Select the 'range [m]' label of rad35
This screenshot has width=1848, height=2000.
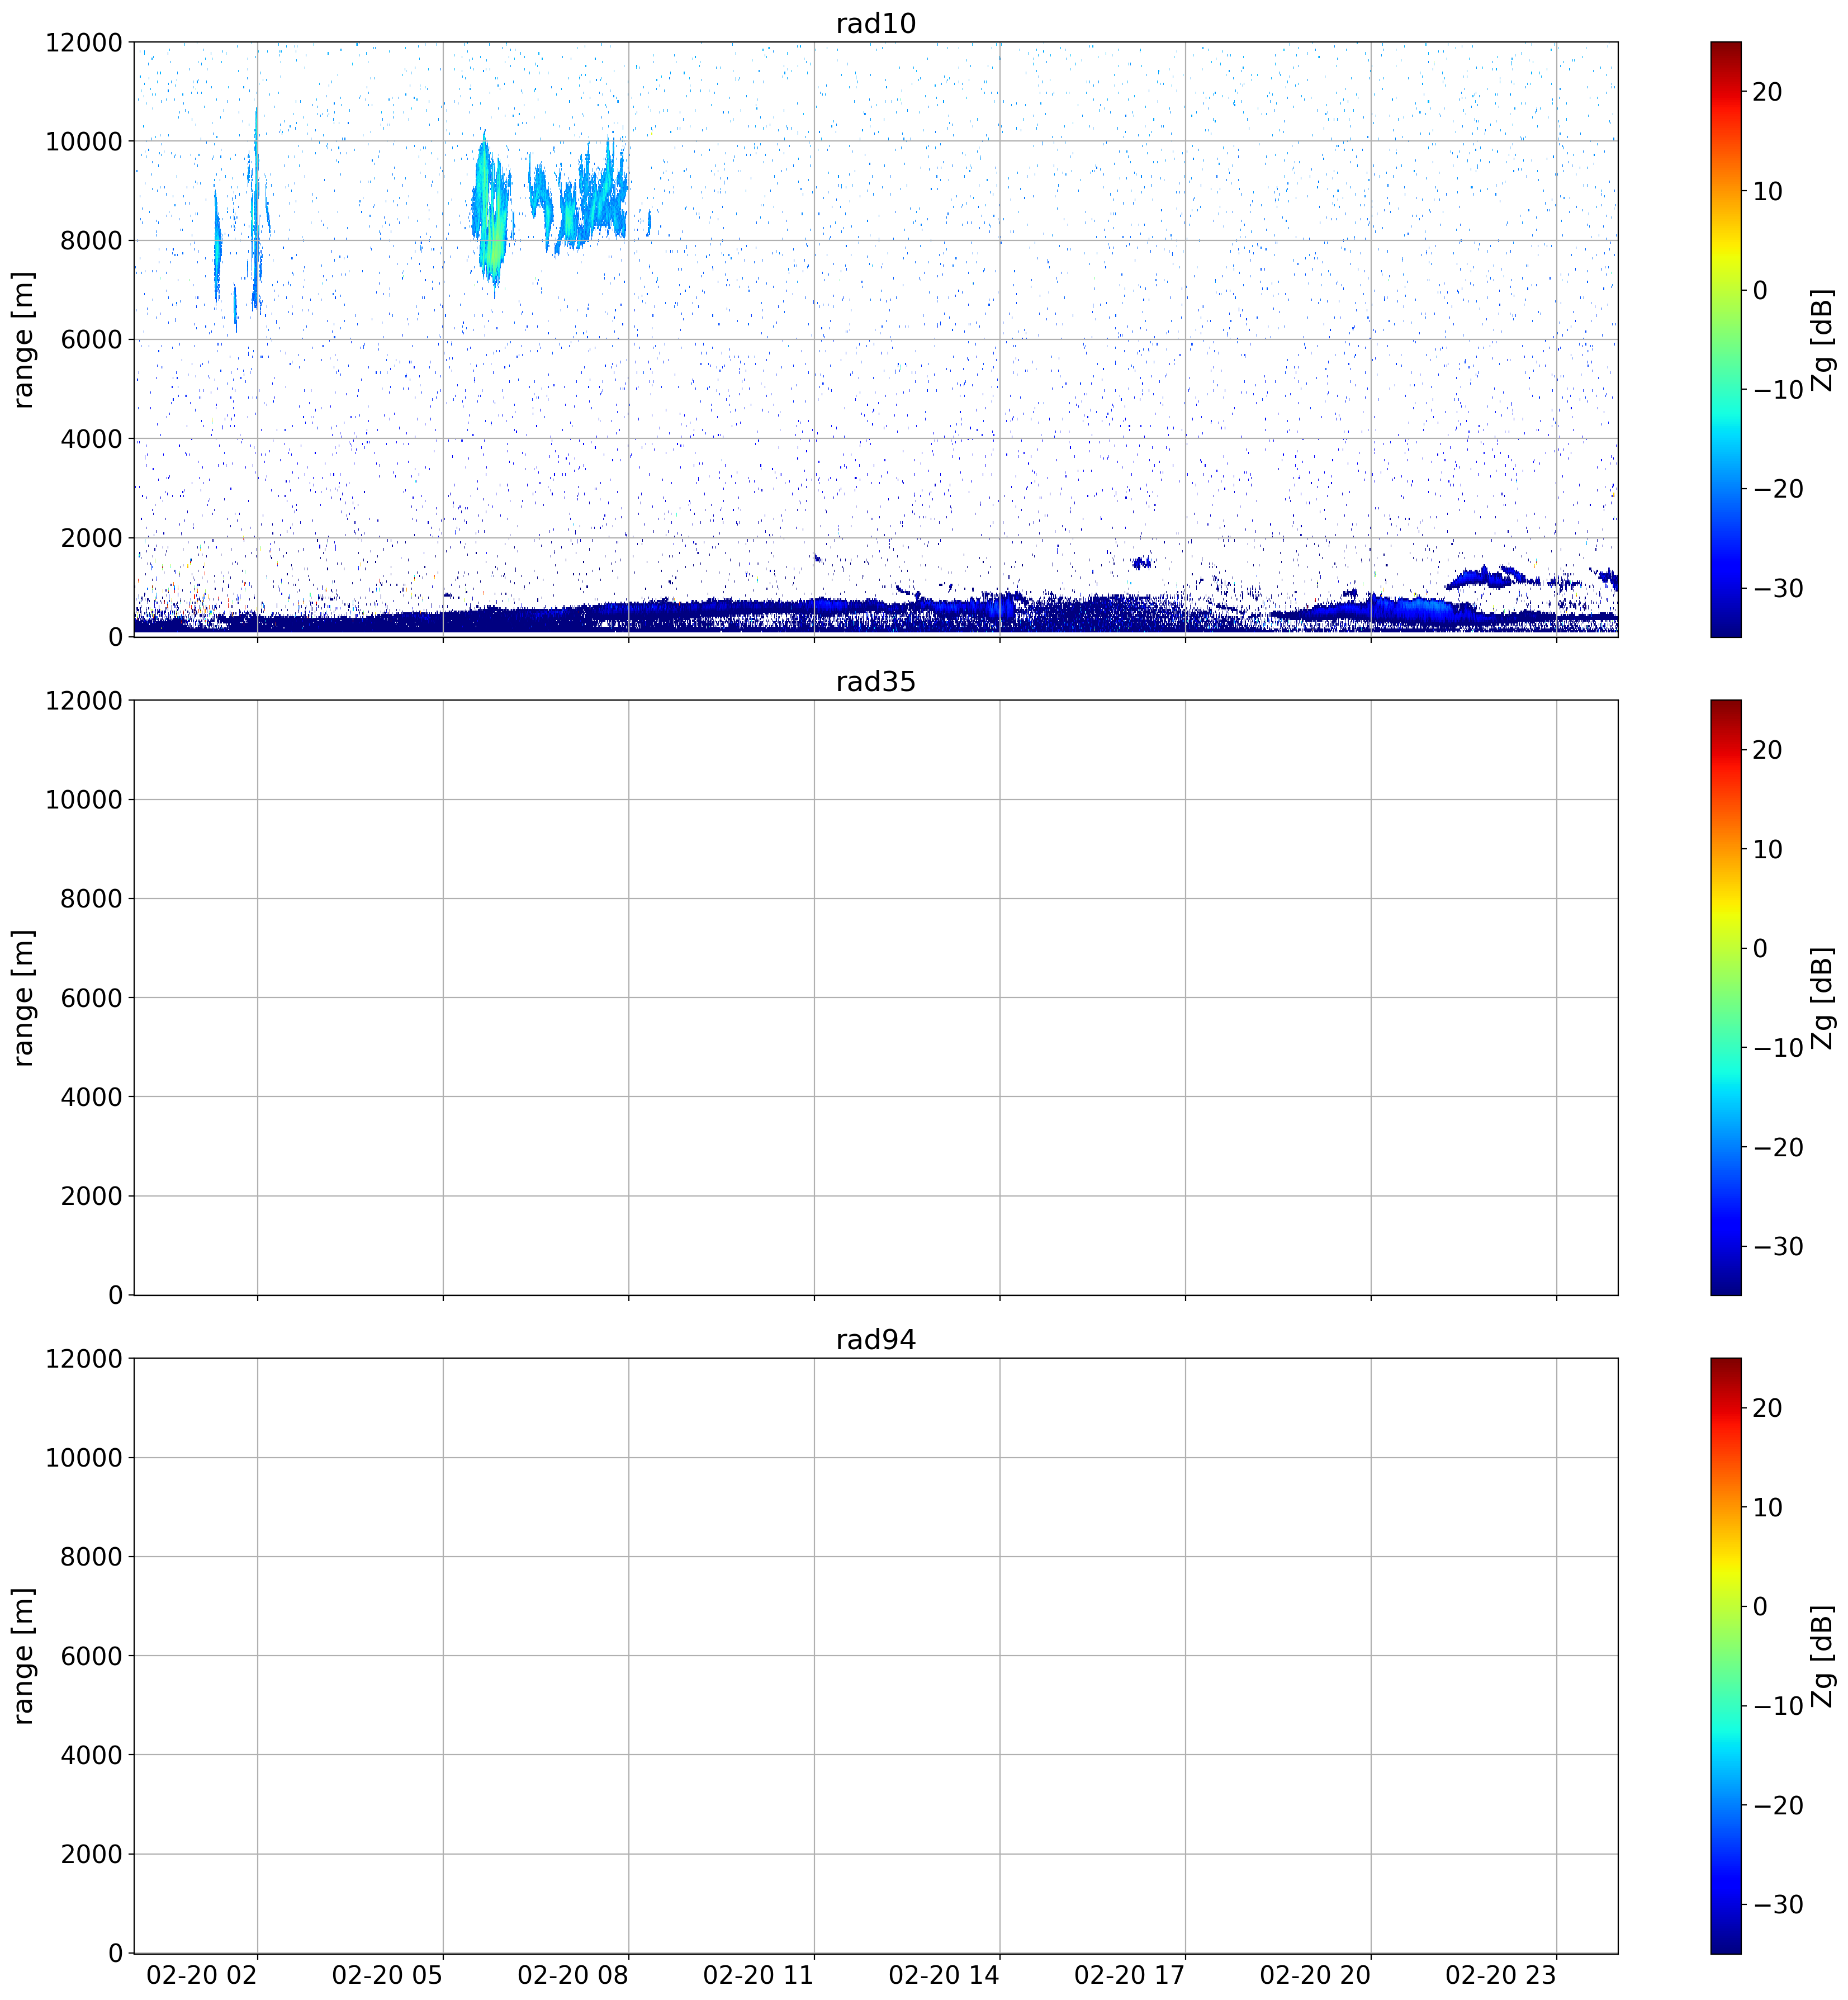(23, 997)
